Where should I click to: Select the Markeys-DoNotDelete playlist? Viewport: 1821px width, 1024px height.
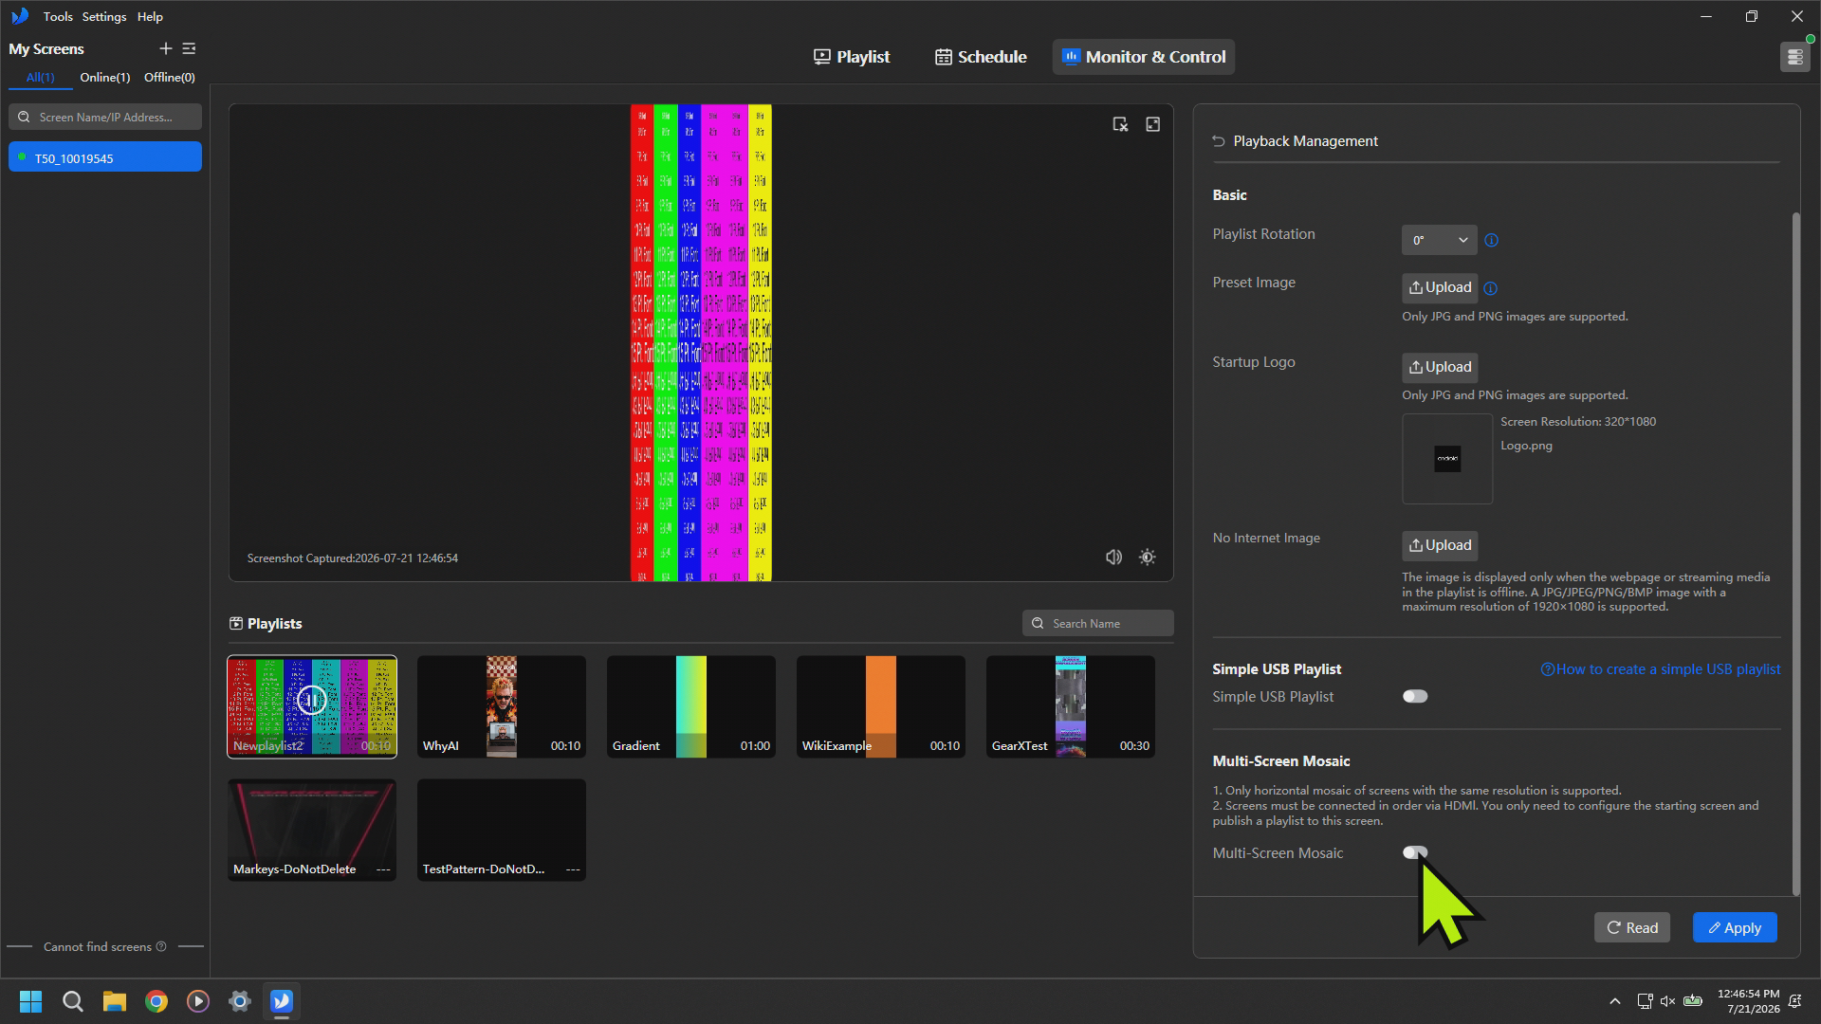coord(312,830)
